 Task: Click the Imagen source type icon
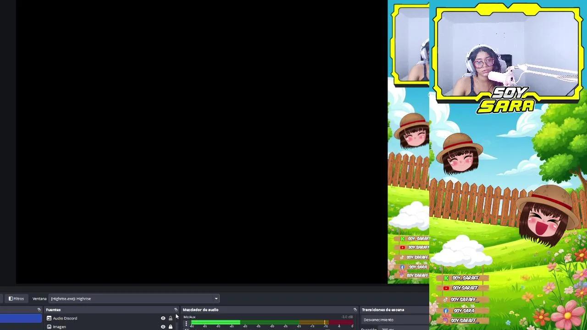pos(49,327)
